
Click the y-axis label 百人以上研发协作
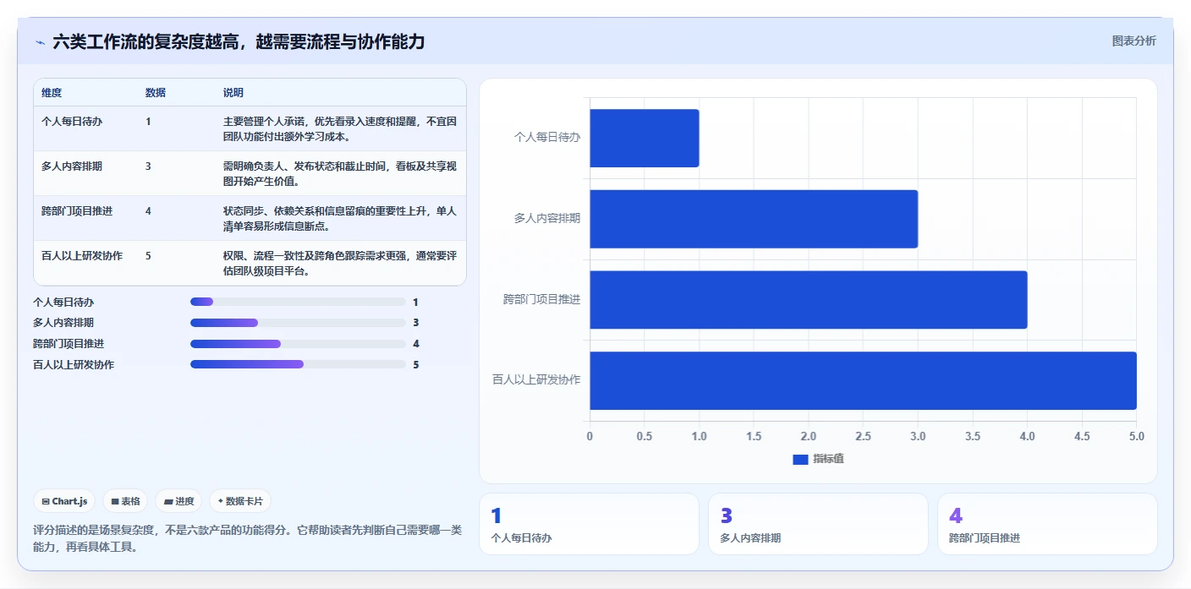536,379
